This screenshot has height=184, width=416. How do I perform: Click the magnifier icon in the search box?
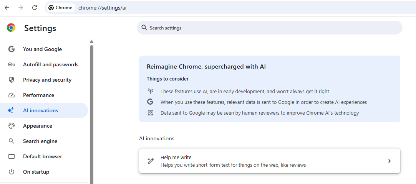click(x=144, y=28)
